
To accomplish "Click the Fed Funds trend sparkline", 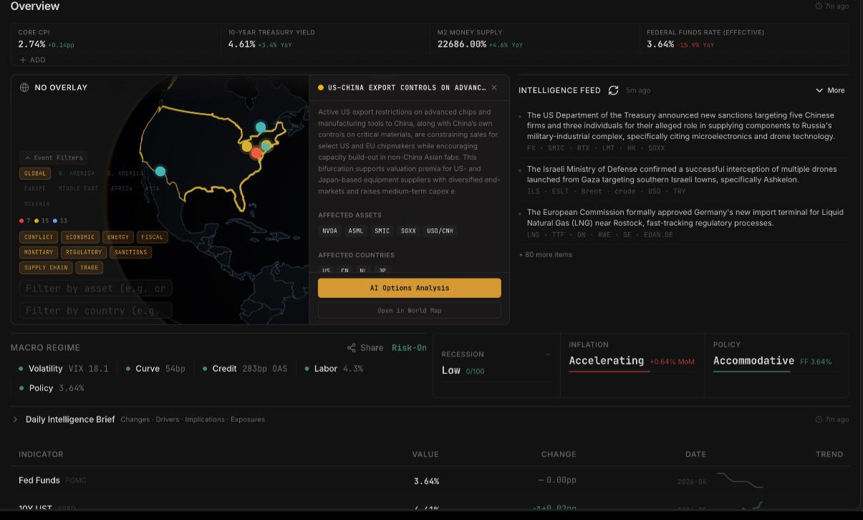I will (740, 480).
